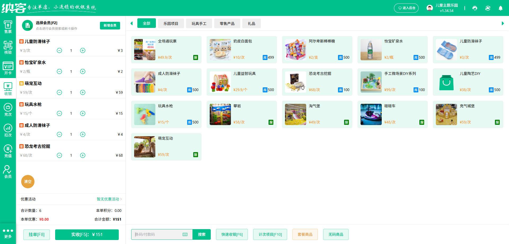Add 儿童陶艺DIY product card to cart
The image size is (509, 244).
(x=468, y=82)
